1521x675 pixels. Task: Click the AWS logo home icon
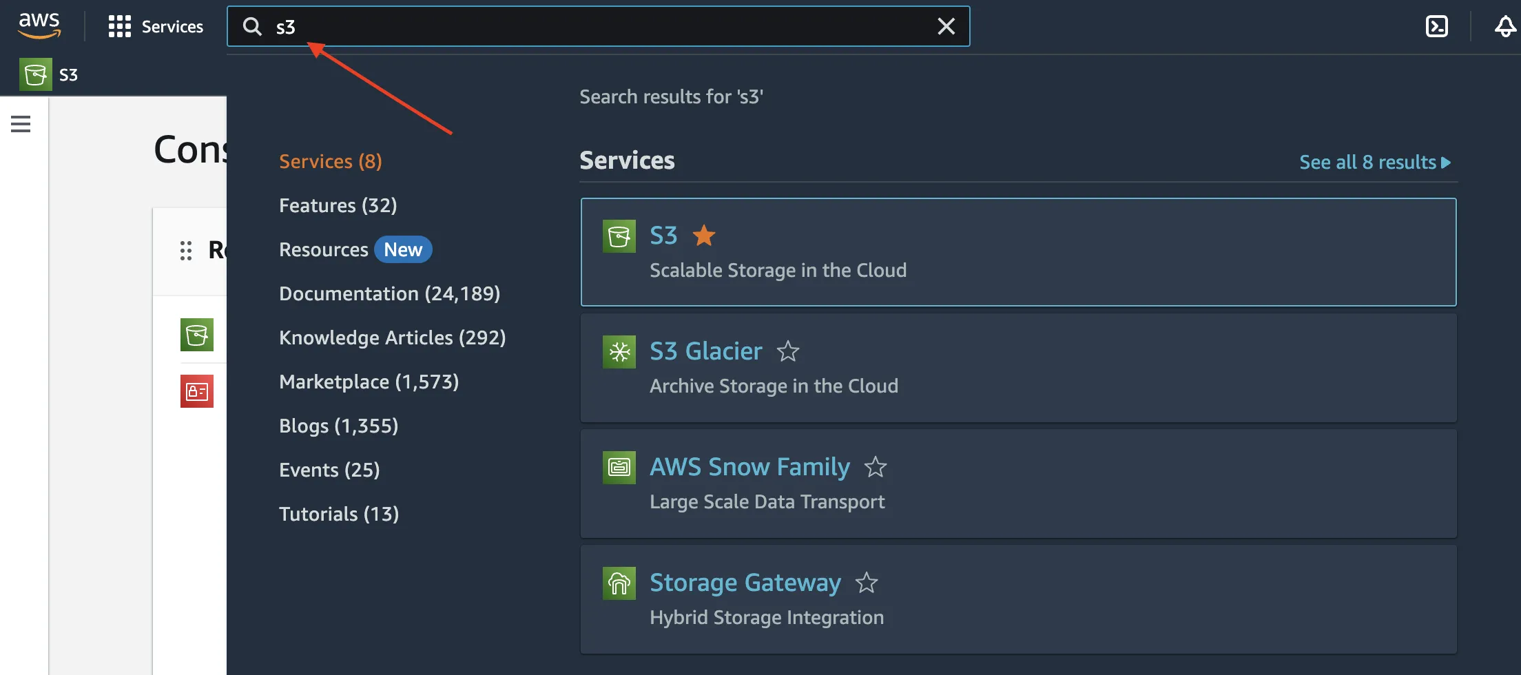[x=39, y=26]
